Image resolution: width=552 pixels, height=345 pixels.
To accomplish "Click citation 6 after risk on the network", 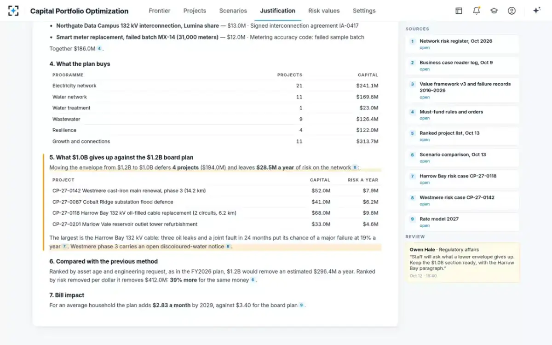I will [x=355, y=168].
